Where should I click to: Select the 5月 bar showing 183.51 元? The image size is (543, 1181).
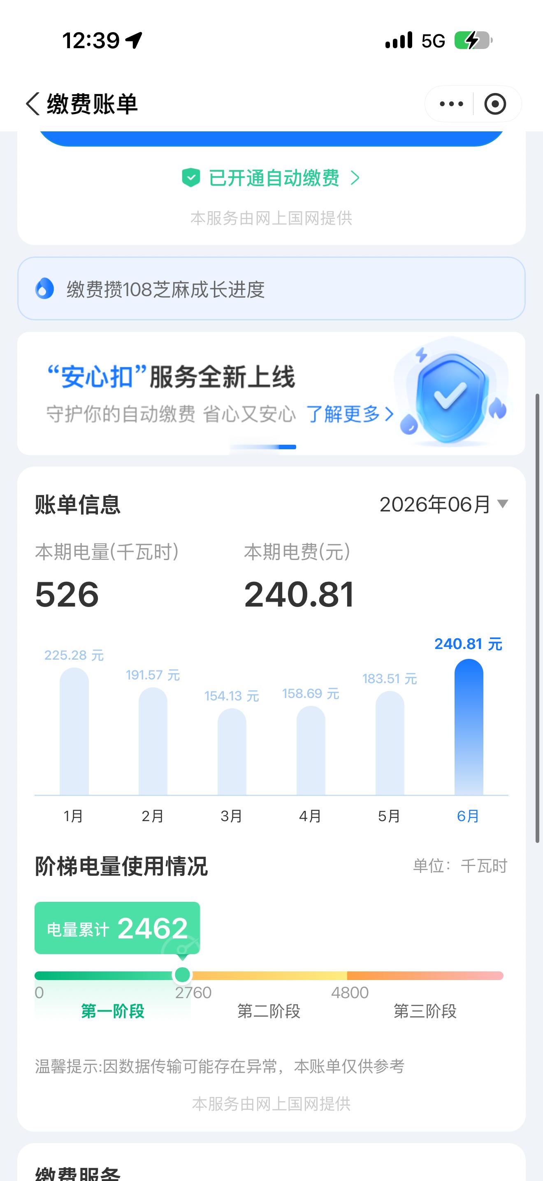point(390,743)
